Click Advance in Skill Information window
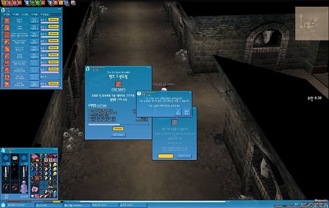The width and height of the screenshot is (329, 208). (x=118, y=129)
